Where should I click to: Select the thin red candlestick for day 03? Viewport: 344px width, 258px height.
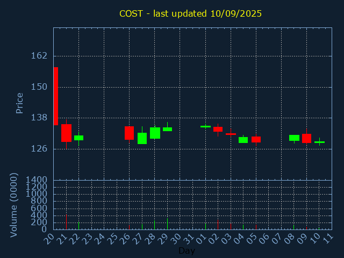click(x=231, y=134)
